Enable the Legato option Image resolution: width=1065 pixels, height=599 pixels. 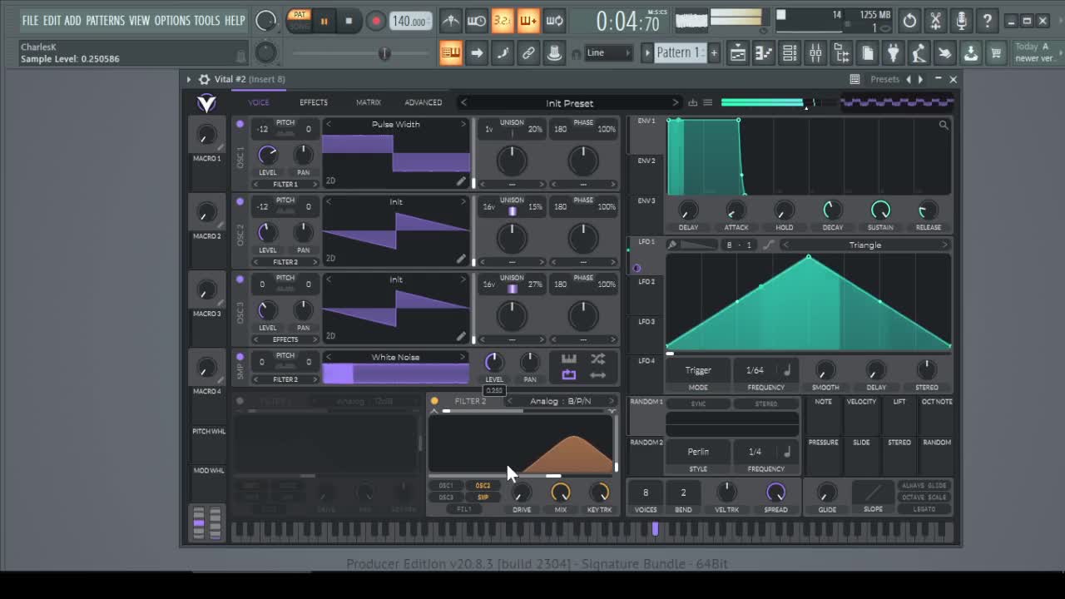[x=924, y=509]
